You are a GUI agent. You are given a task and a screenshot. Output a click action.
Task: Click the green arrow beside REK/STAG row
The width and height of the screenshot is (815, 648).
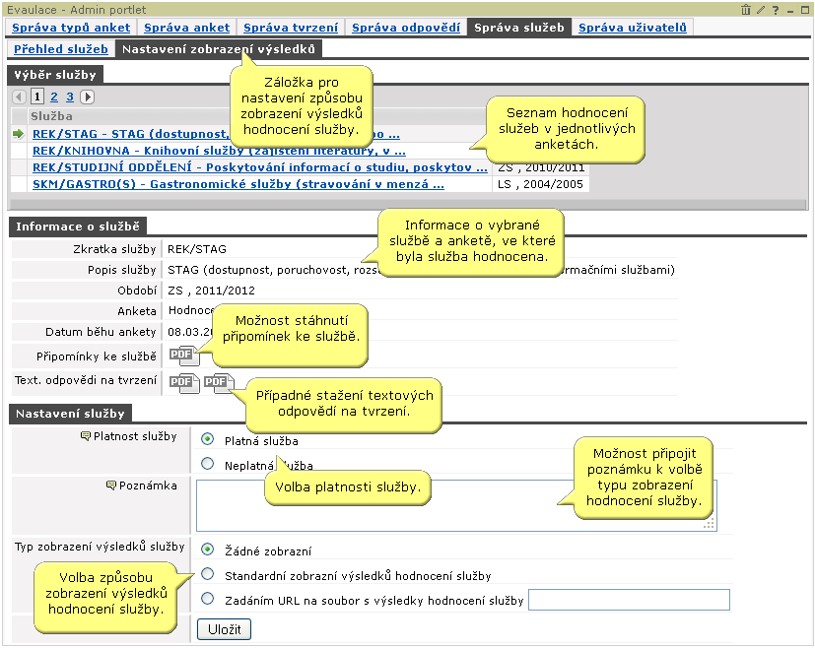pos(19,134)
